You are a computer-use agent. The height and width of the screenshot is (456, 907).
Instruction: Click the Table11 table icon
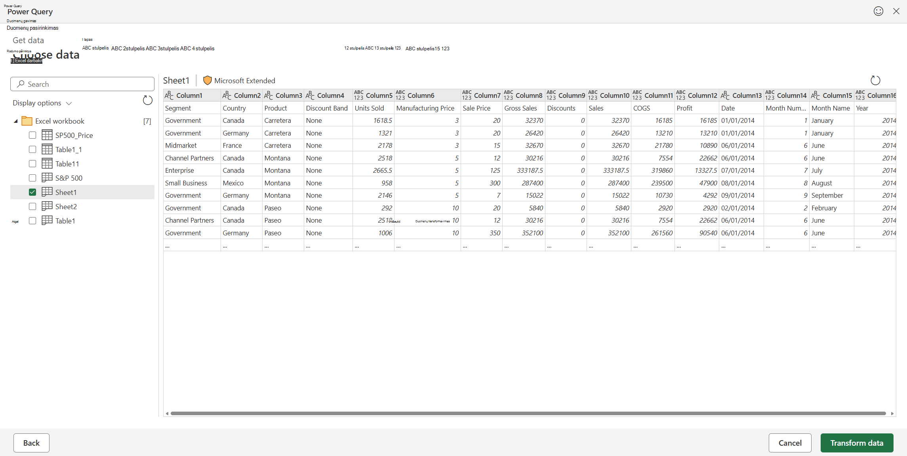point(47,164)
